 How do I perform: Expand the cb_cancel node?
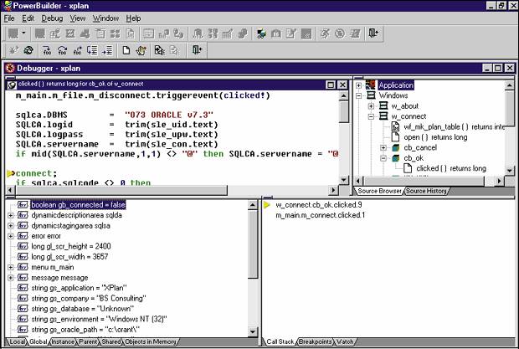383,147
